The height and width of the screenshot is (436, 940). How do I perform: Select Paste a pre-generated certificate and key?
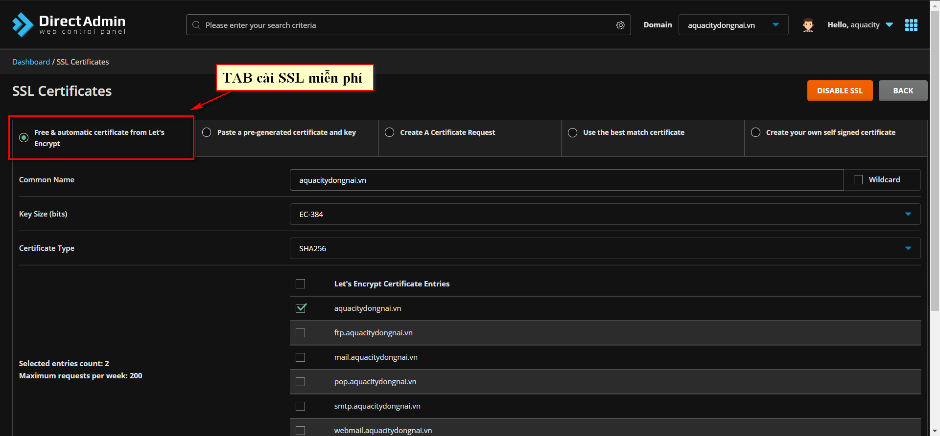(207, 132)
